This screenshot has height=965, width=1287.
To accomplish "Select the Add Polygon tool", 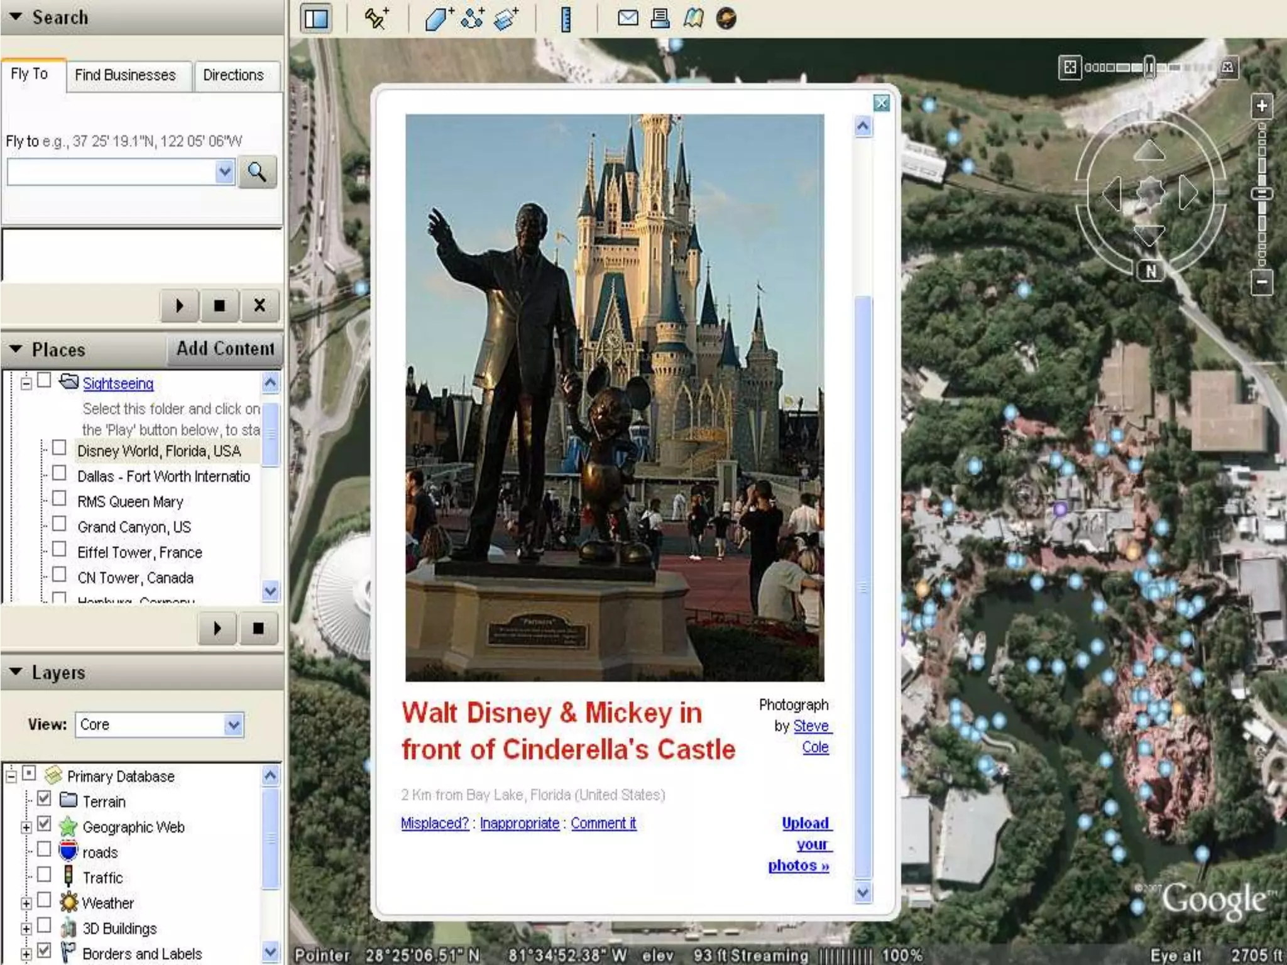I will tap(438, 18).
